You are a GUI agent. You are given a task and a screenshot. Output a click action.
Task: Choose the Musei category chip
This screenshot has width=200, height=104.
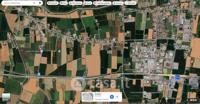coord(88,3)
